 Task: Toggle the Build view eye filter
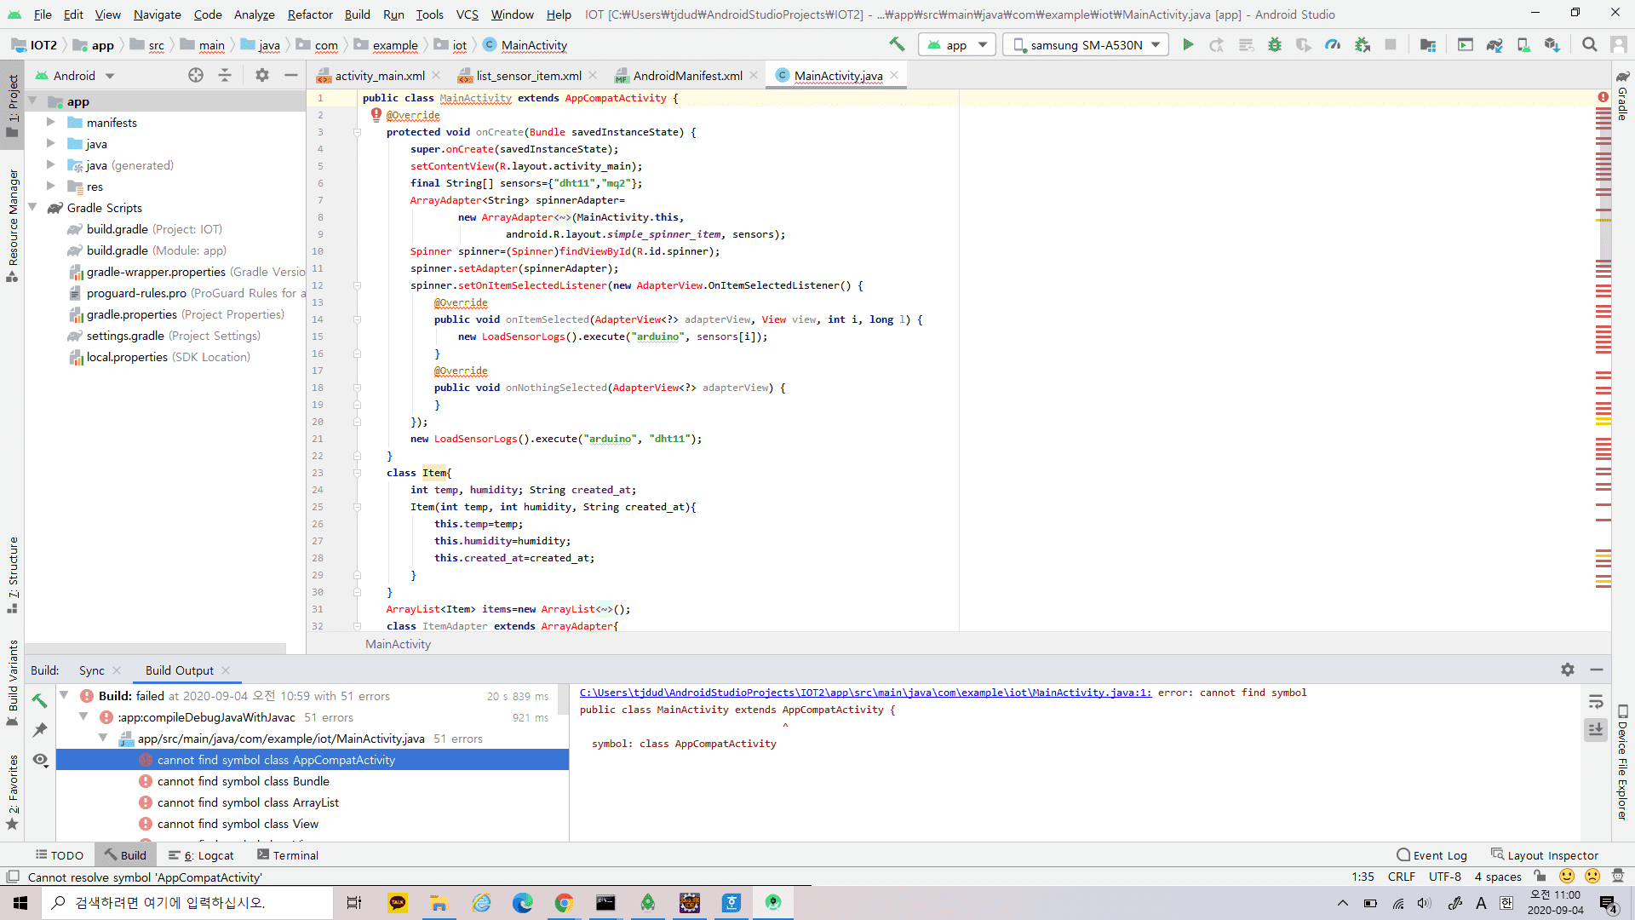point(40,760)
